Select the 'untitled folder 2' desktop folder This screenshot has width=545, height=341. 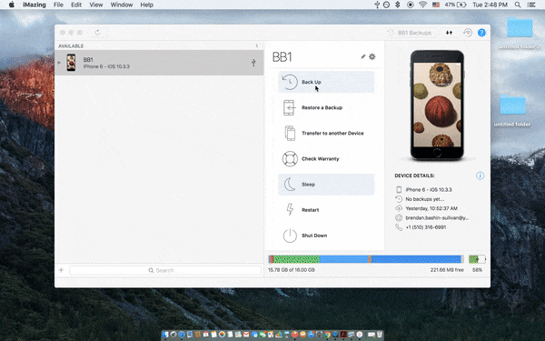(x=520, y=33)
